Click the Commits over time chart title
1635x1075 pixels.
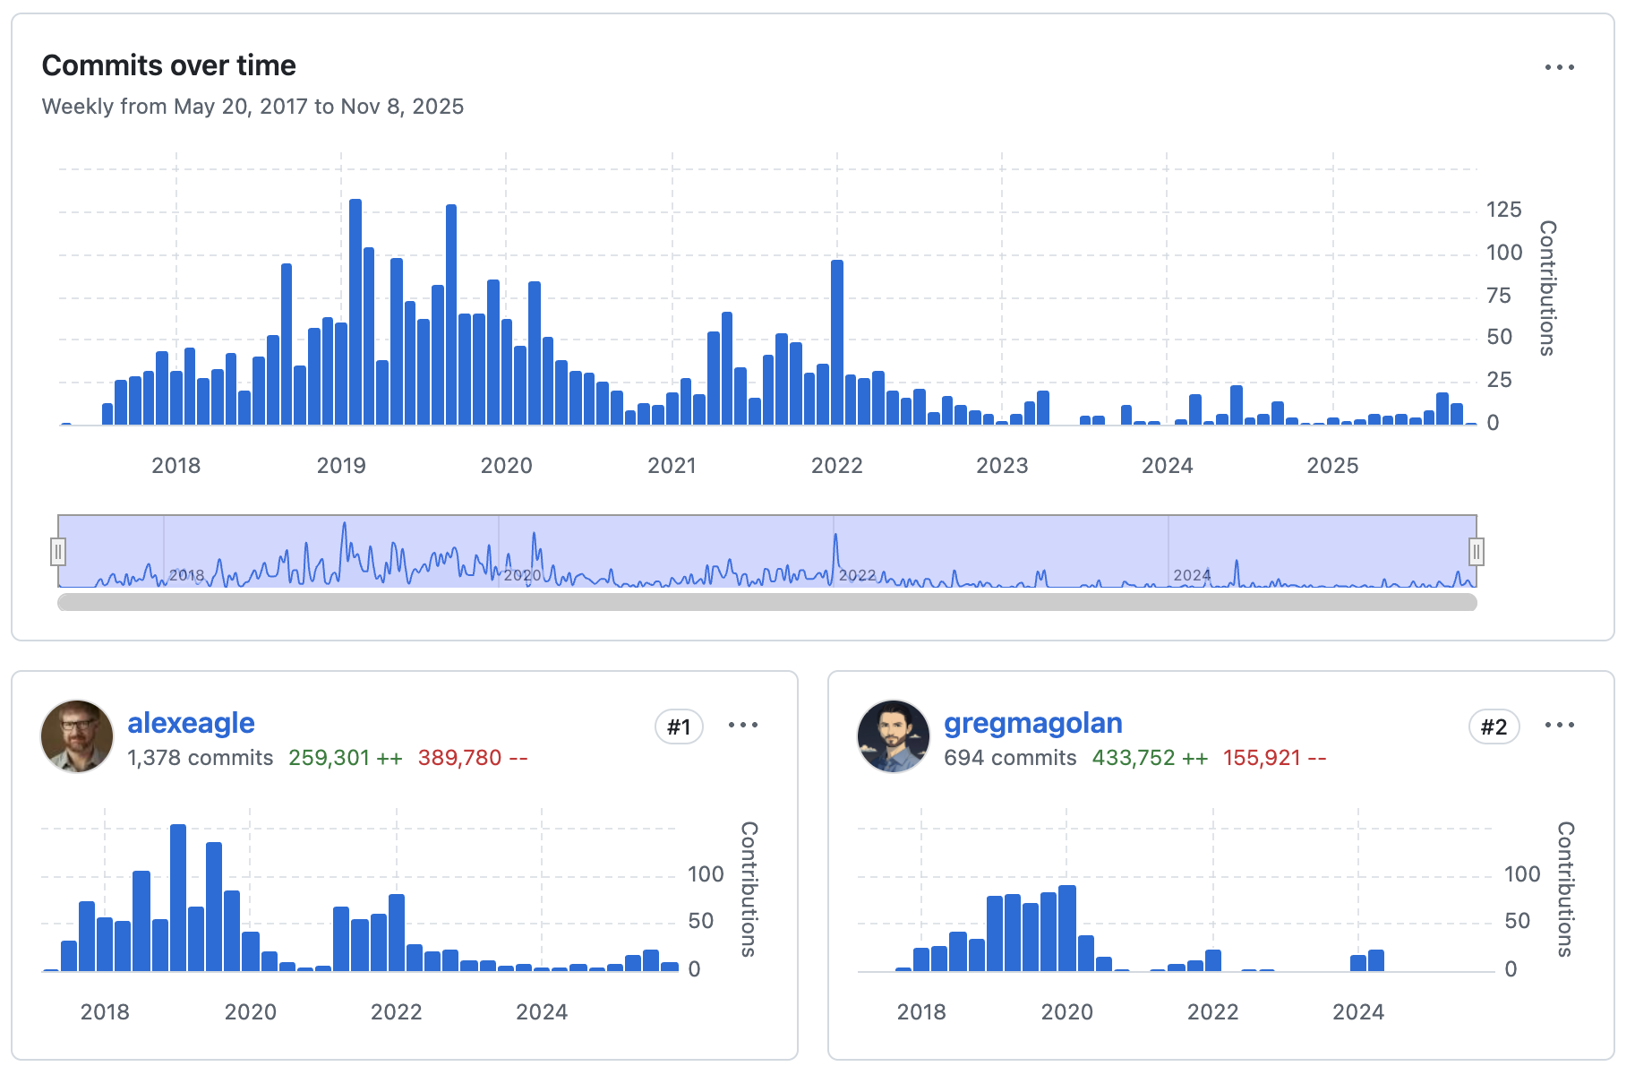pyautogui.click(x=168, y=64)
